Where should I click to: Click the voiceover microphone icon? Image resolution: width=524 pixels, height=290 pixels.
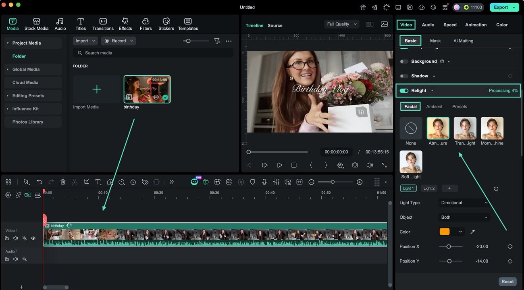click(264, 182)
